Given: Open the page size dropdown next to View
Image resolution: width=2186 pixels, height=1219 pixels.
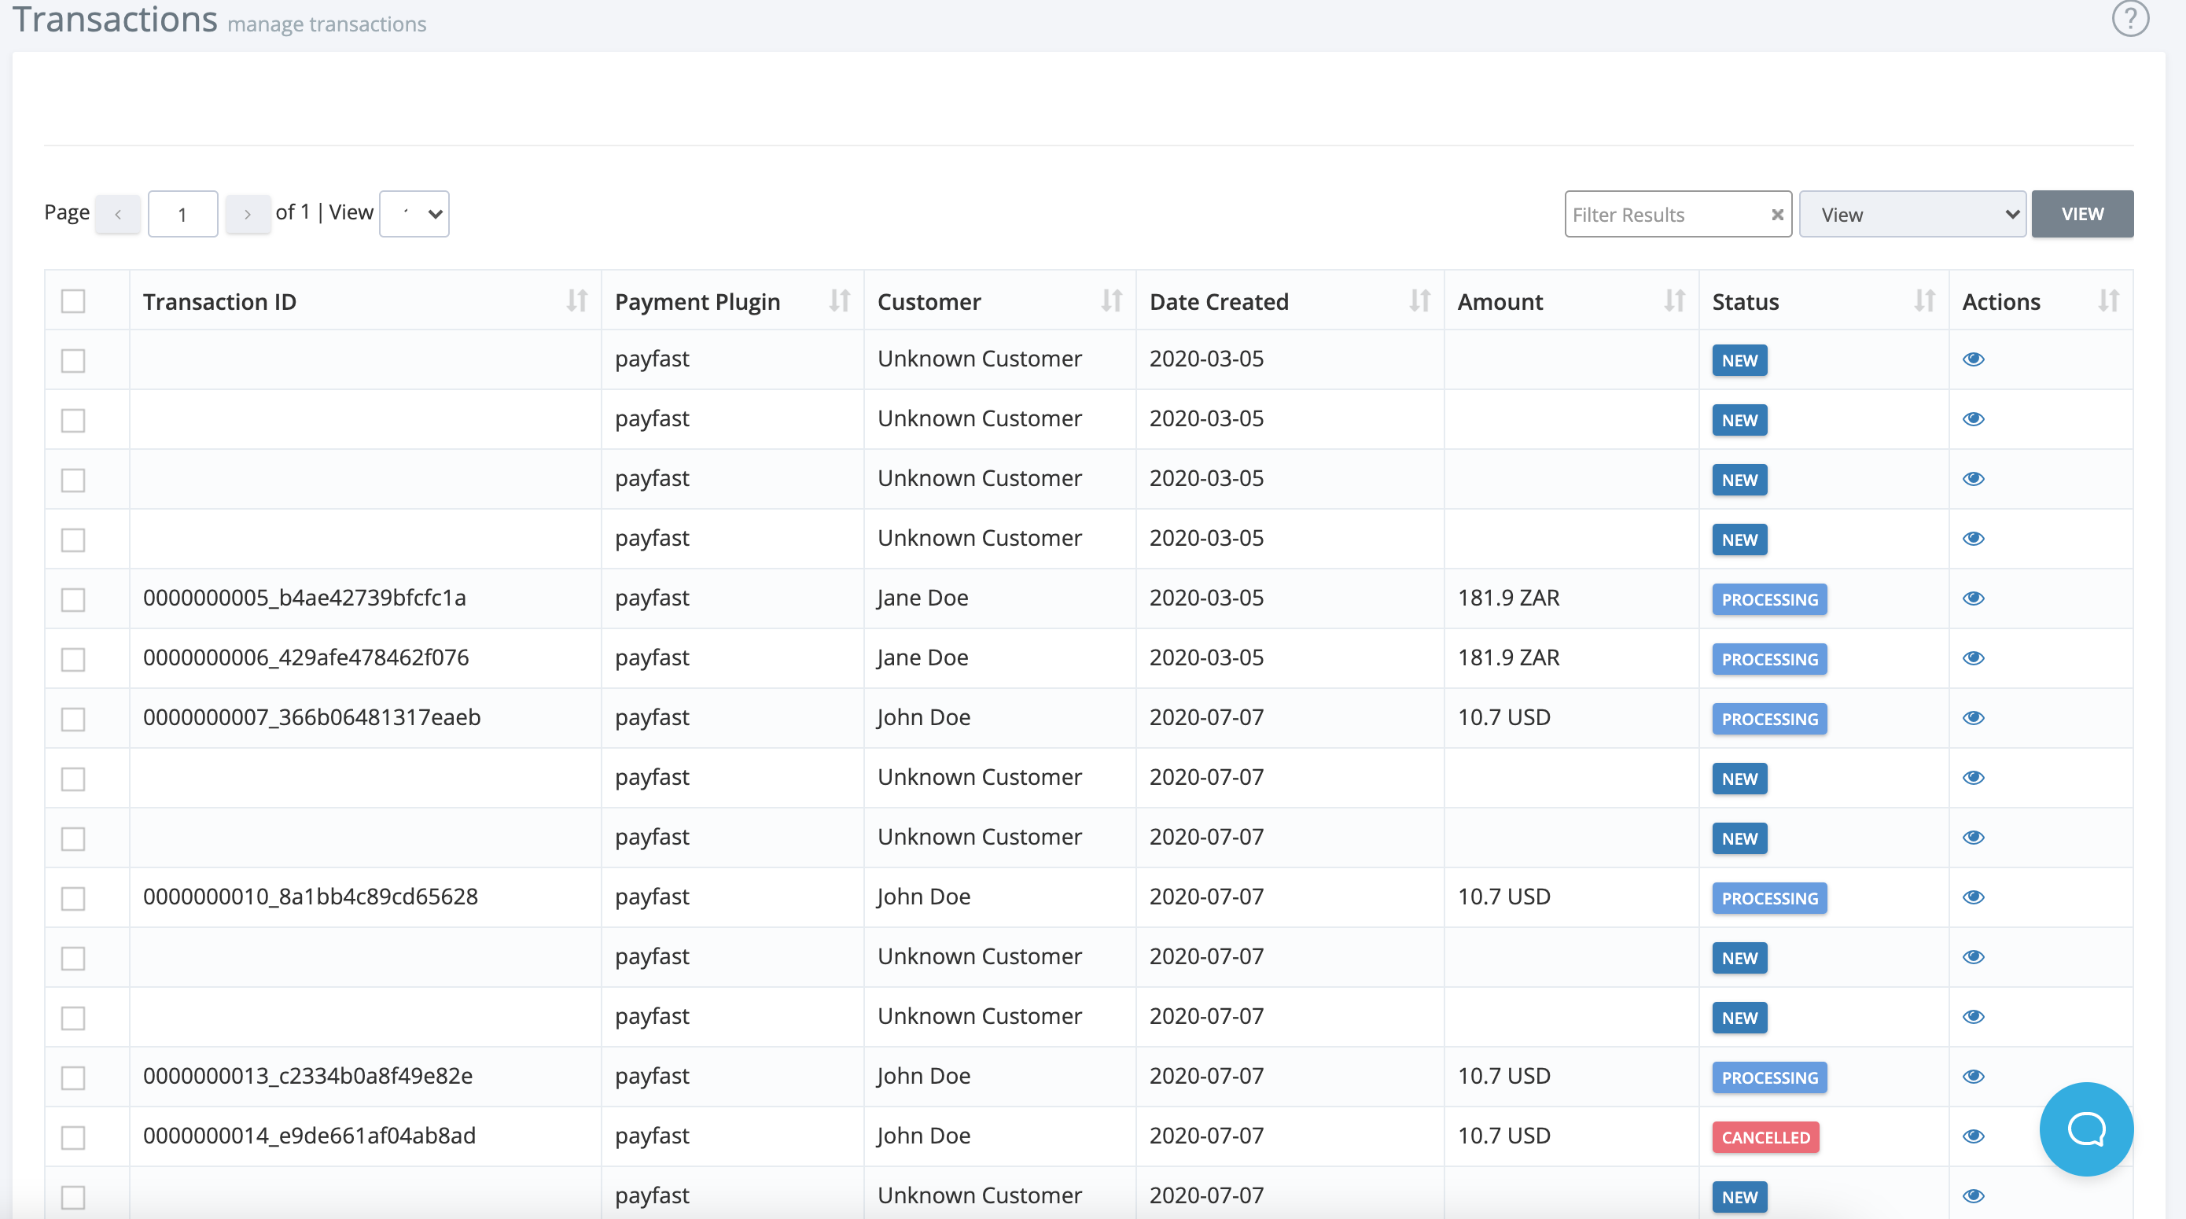Looking at the screenshot, I should tap(414, 214).
